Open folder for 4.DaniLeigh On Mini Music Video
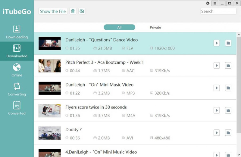This screenshot has height=157, width=241. click(228, 155)
